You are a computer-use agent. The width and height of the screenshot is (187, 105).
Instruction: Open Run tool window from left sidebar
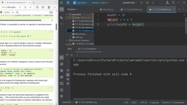point(62,58)
